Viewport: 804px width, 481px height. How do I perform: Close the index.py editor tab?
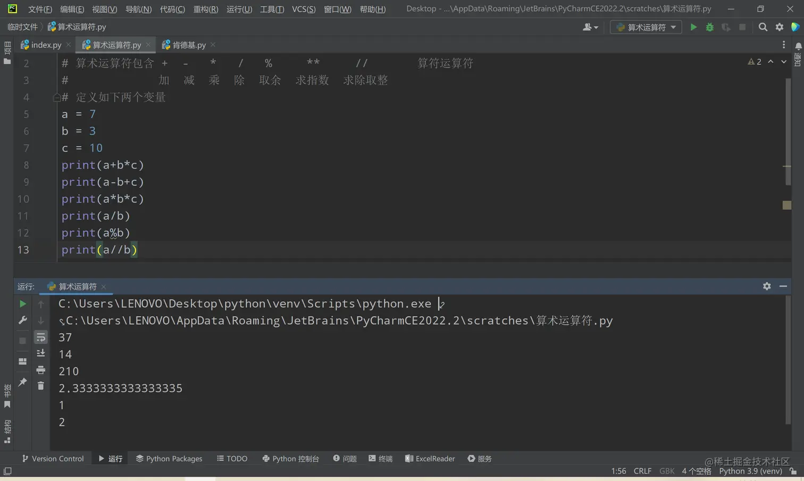pos(69,45)
